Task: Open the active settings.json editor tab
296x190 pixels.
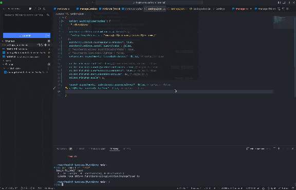Action: point(155,9)
